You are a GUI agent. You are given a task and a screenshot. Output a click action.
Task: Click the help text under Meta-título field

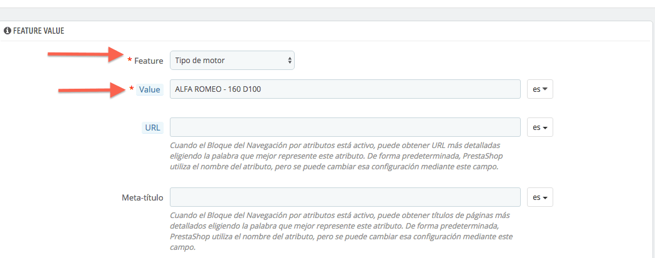pos(343,231)
